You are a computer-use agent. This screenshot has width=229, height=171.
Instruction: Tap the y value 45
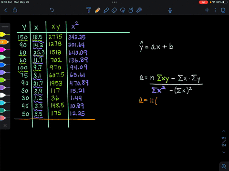[x=25, y=106]
